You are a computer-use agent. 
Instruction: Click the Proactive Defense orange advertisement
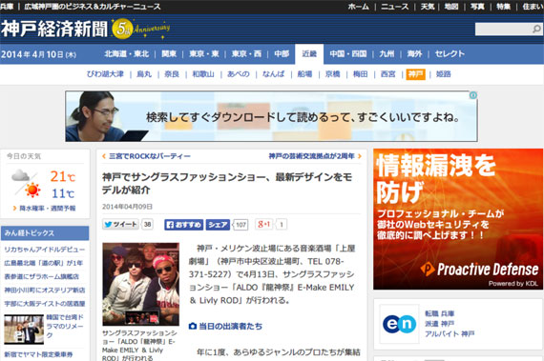(458, 219)
